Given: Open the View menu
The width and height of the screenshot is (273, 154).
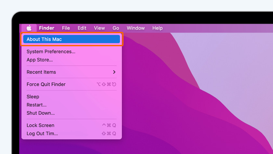Looking at the screenshot, I should 99,28.
